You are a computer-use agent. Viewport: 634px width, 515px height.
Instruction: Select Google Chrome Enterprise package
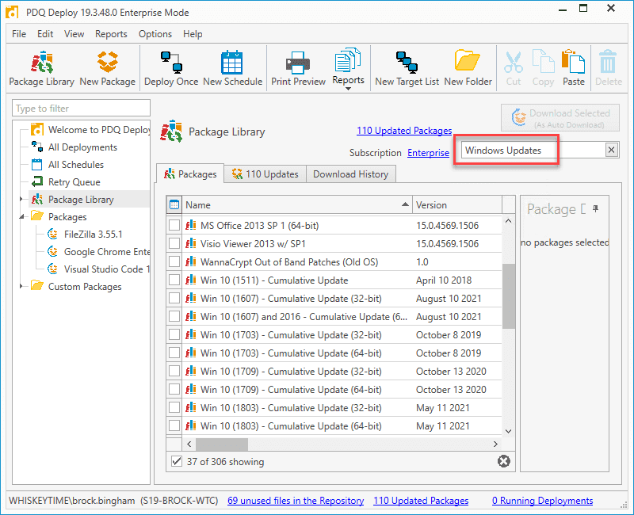pos(98,251)
